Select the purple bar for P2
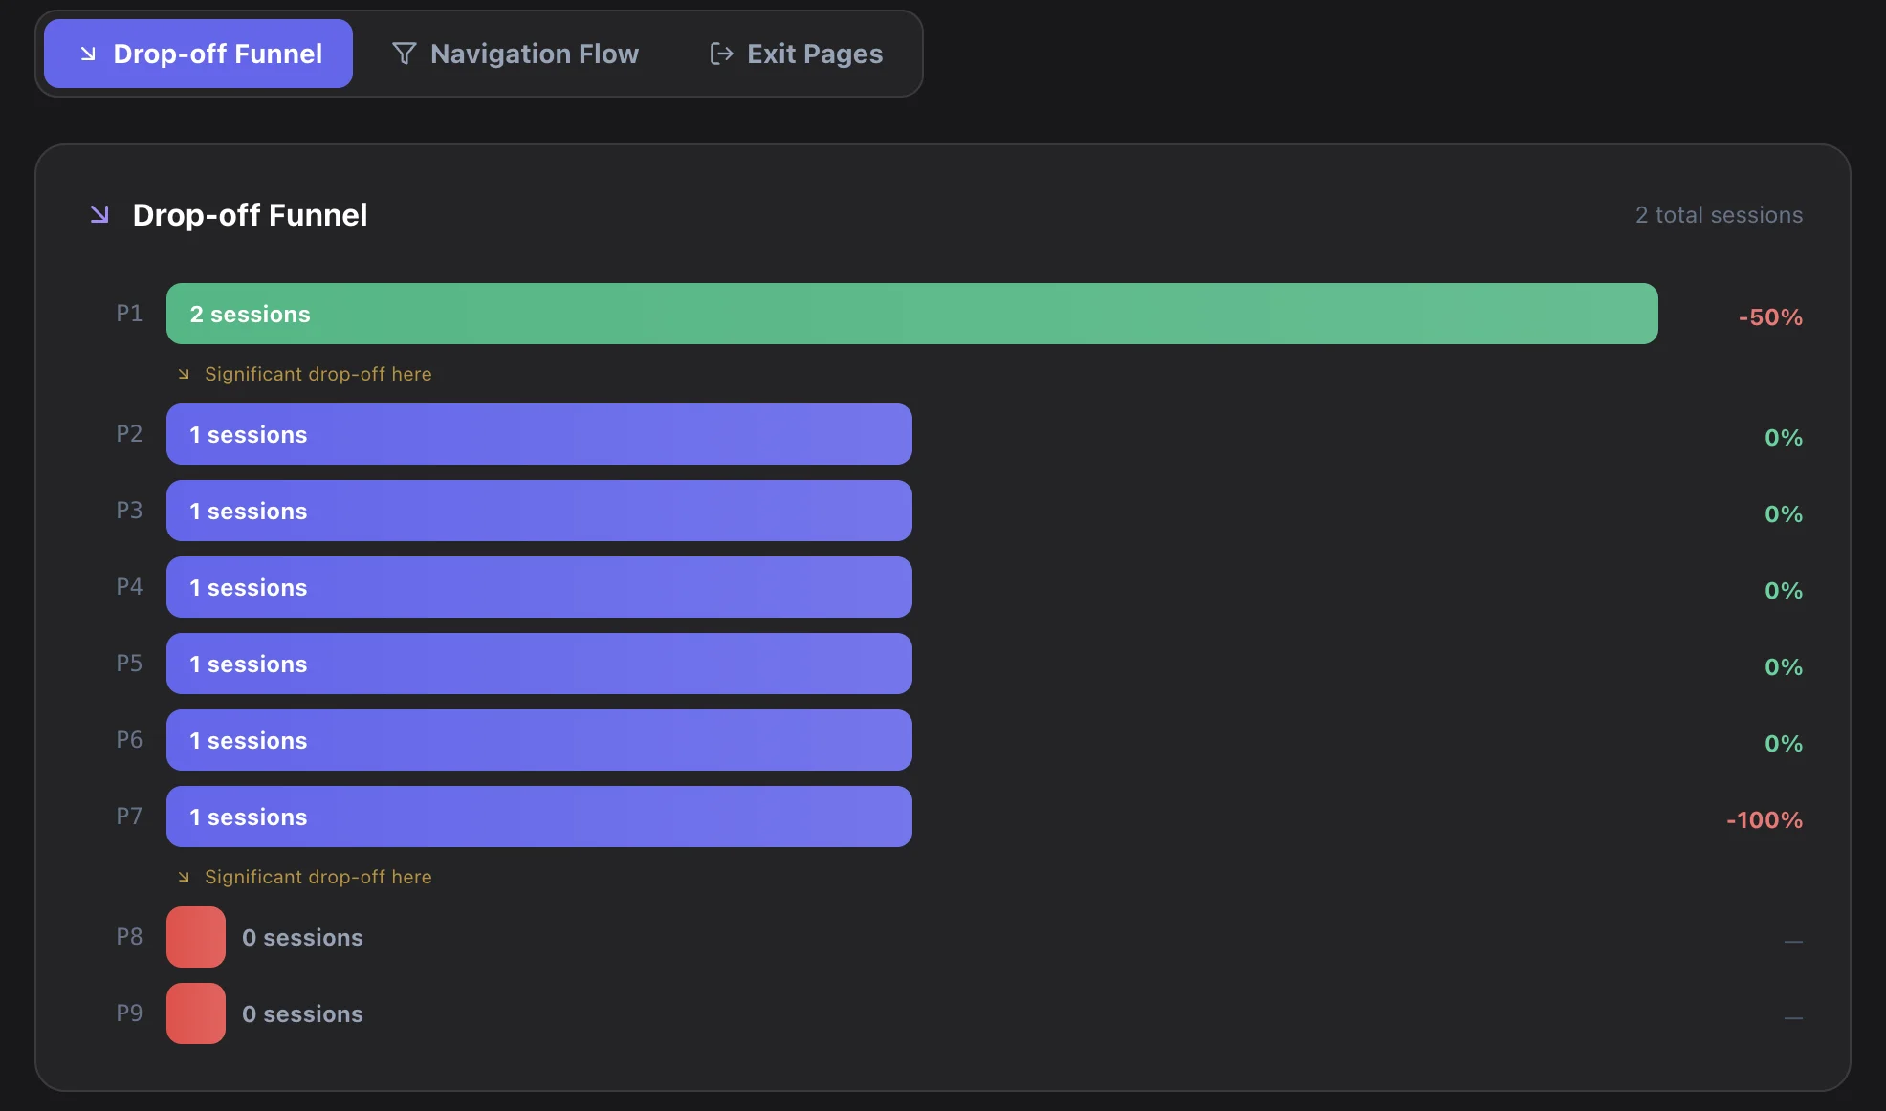 point(538,434)
